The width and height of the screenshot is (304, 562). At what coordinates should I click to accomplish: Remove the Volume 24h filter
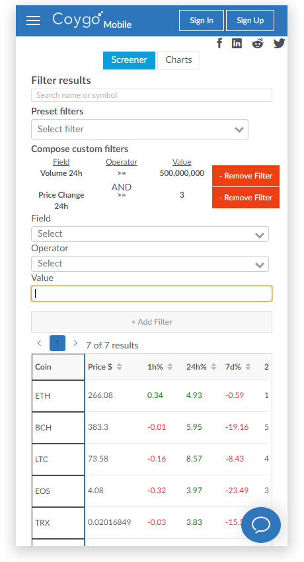coord(246,176)
